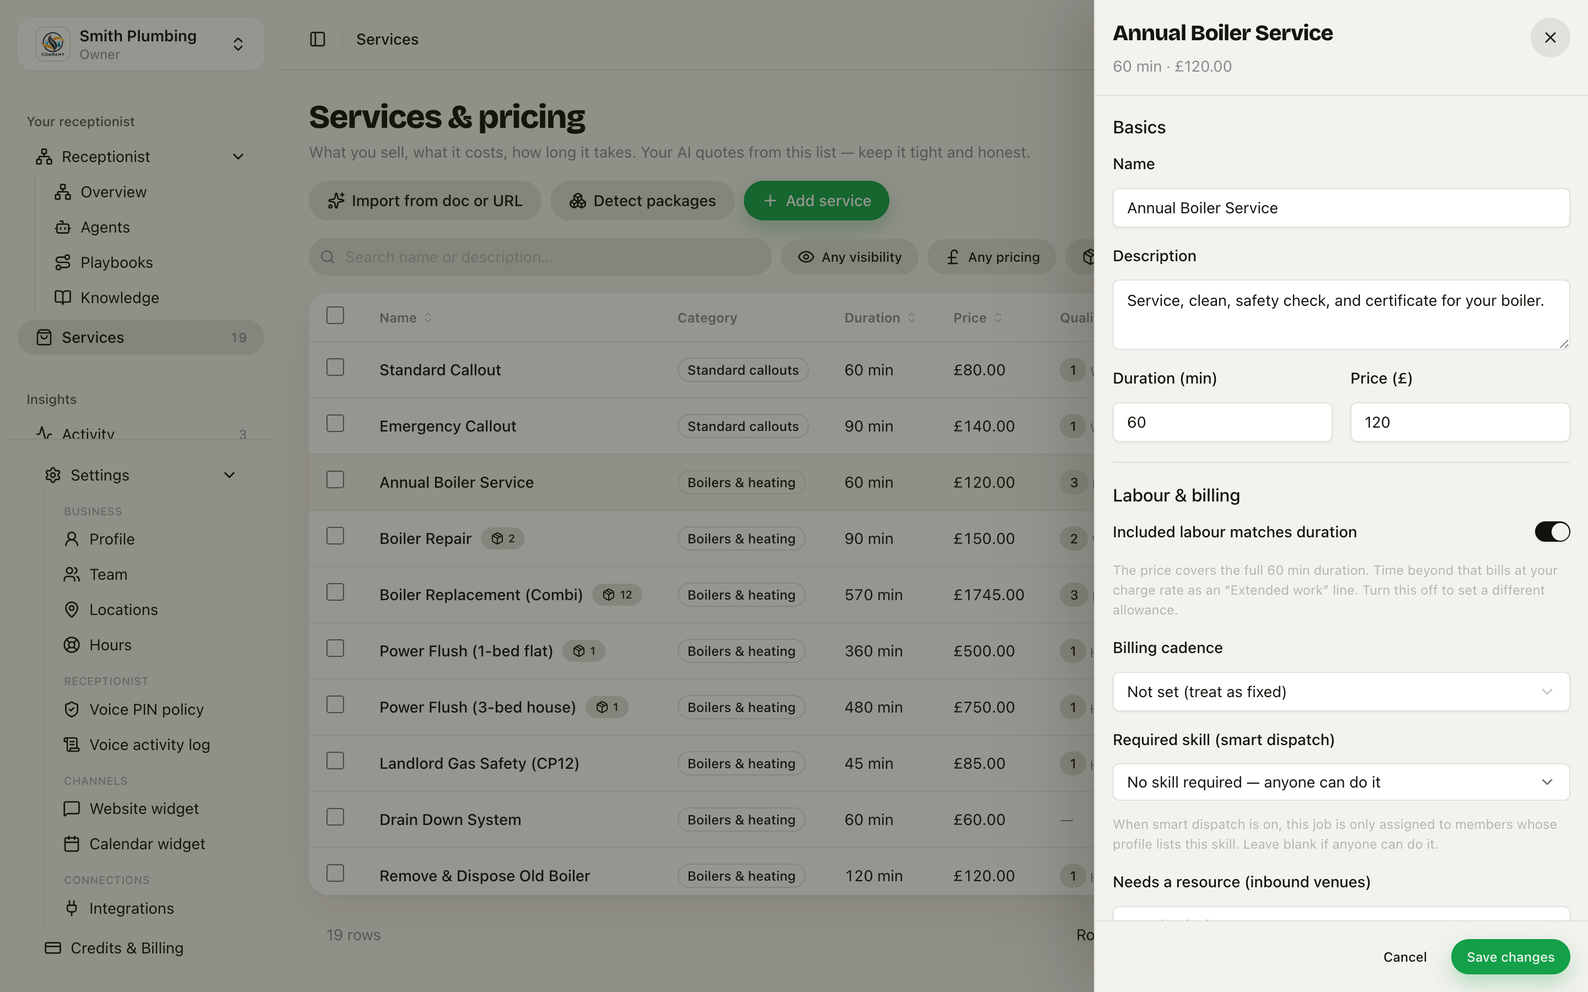Open Locations via its pin icon
The width and height of the screenshot is (1588, 992).
click(x=72, y=610)
